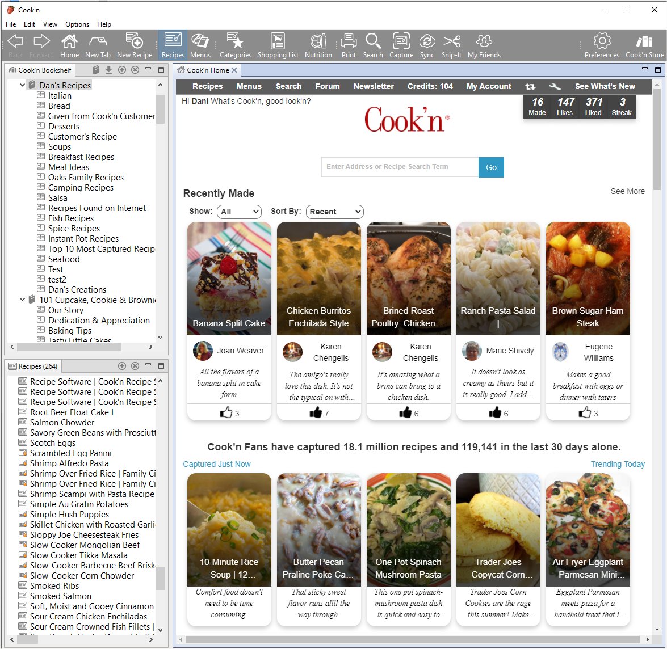The width and height of the screenshot is (667, 649).
Task: Open a New Tab from the toolbar
Action: 98,45
